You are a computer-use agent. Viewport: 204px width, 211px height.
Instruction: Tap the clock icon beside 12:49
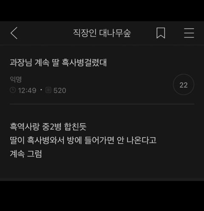(x=13, y=90)
